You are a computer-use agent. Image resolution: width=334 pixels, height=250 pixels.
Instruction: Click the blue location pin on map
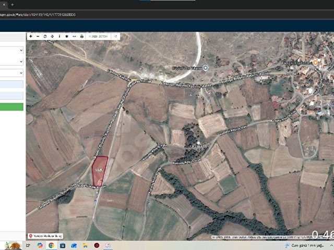click(205, 68)
